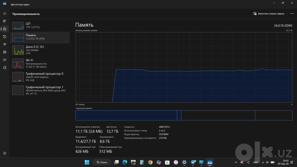Viewport: 297px width, 167px height.
Task: Open the Users page icon
Action: pos(4,52)
